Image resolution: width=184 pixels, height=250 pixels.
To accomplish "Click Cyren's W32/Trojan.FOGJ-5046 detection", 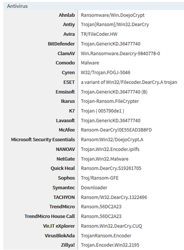I will [x=106, y=73].
